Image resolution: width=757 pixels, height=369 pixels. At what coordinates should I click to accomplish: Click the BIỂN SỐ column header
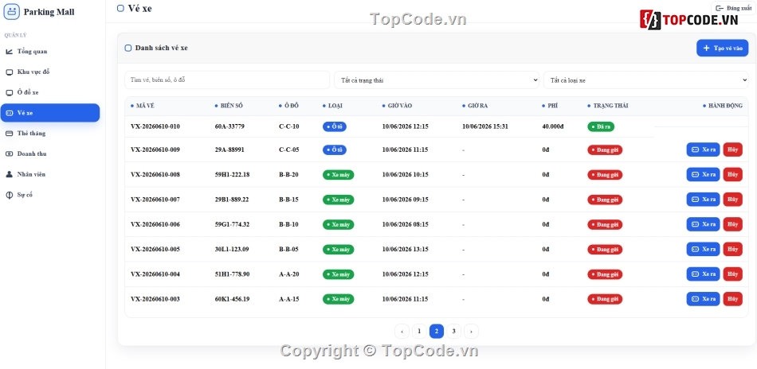[229, 106]
